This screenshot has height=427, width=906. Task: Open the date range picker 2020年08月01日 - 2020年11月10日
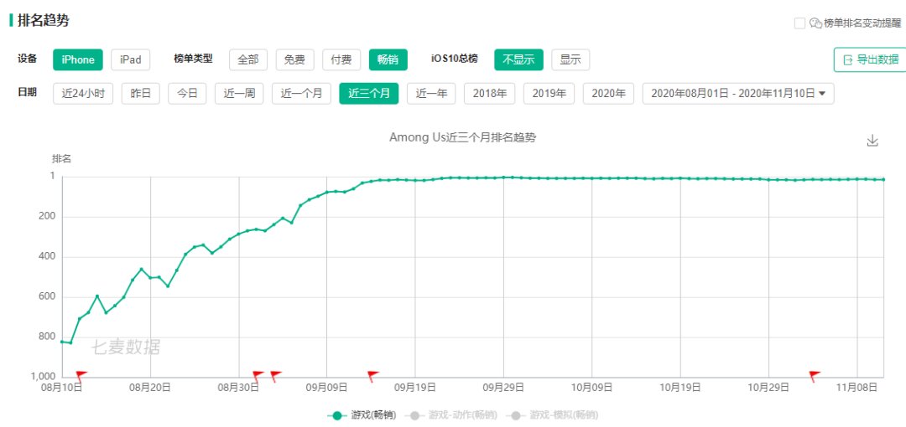[x=738, y=94]
